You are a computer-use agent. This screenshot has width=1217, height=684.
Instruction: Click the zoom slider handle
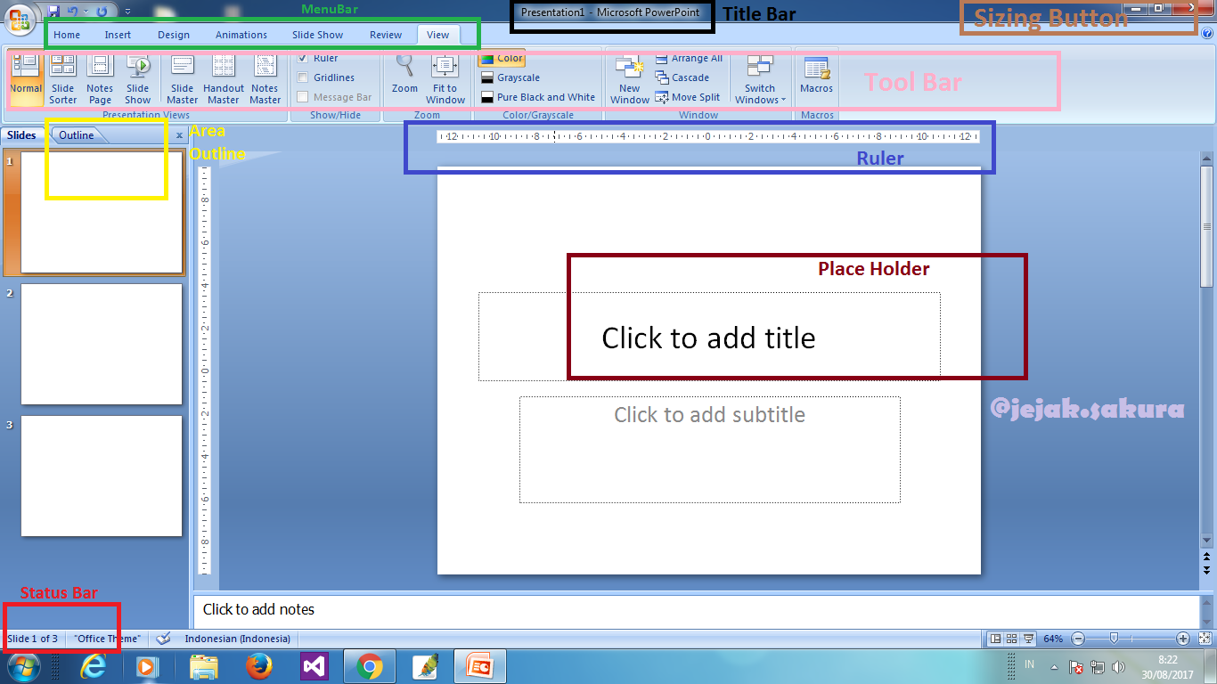(x=1113, y=639)
